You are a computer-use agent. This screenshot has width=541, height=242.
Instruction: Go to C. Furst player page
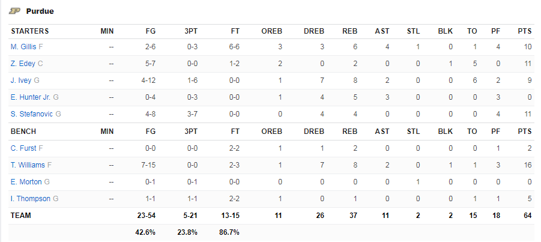pyautogui.click(x=23, y=148)
